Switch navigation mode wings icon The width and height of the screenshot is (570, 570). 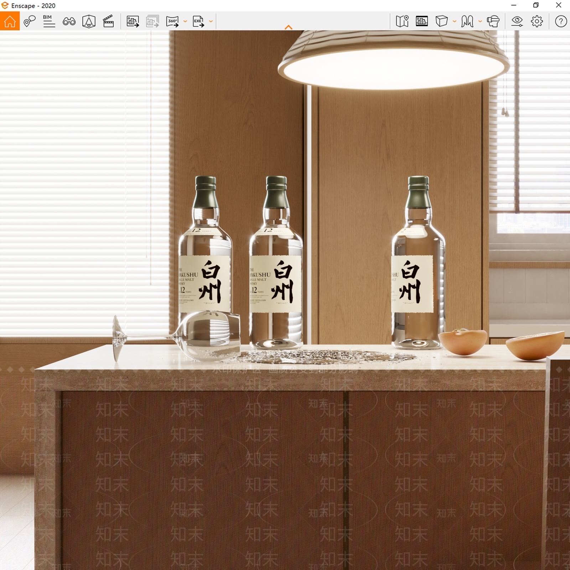tap(467, 21)
